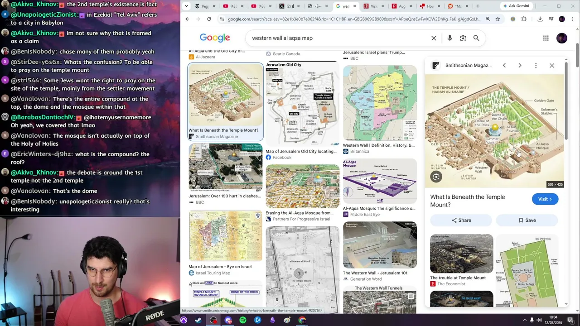Image resolution: width=580 pixels, height=326 pixels.
Task: Visit the Smithsonian article page
Action: [545, 199]
